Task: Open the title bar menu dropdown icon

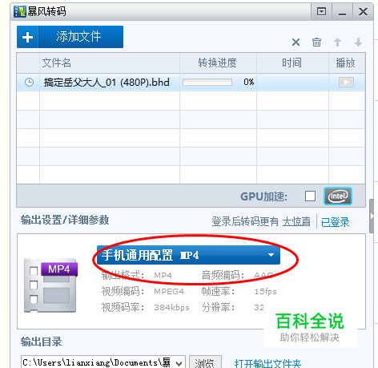Action: 321,12
